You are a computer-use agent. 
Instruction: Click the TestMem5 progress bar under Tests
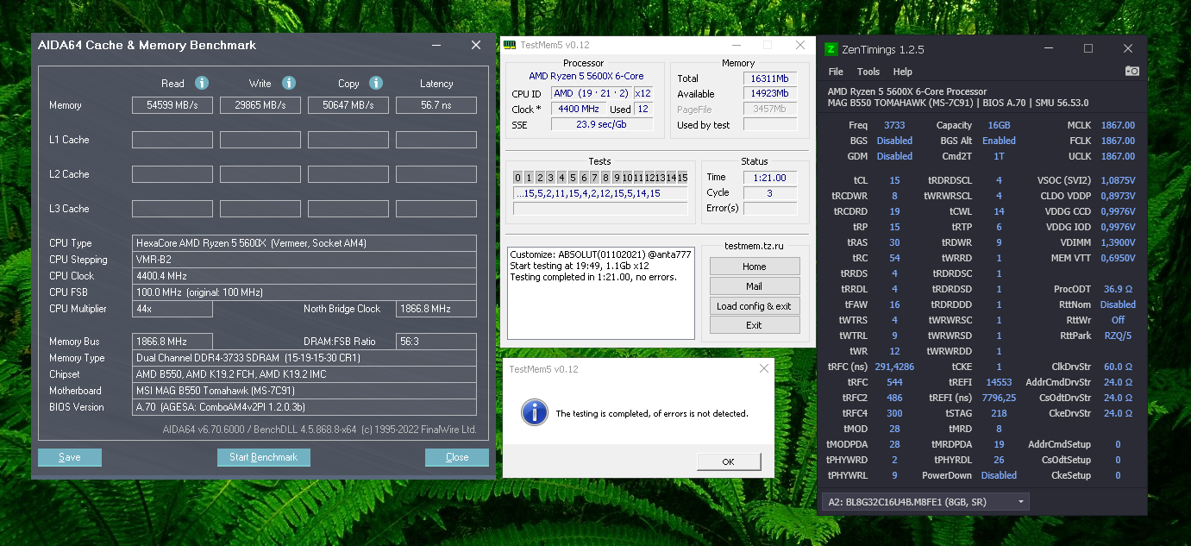click(x=600, y=208)
